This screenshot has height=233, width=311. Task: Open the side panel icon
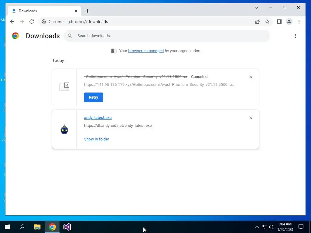tap(279, 22)
